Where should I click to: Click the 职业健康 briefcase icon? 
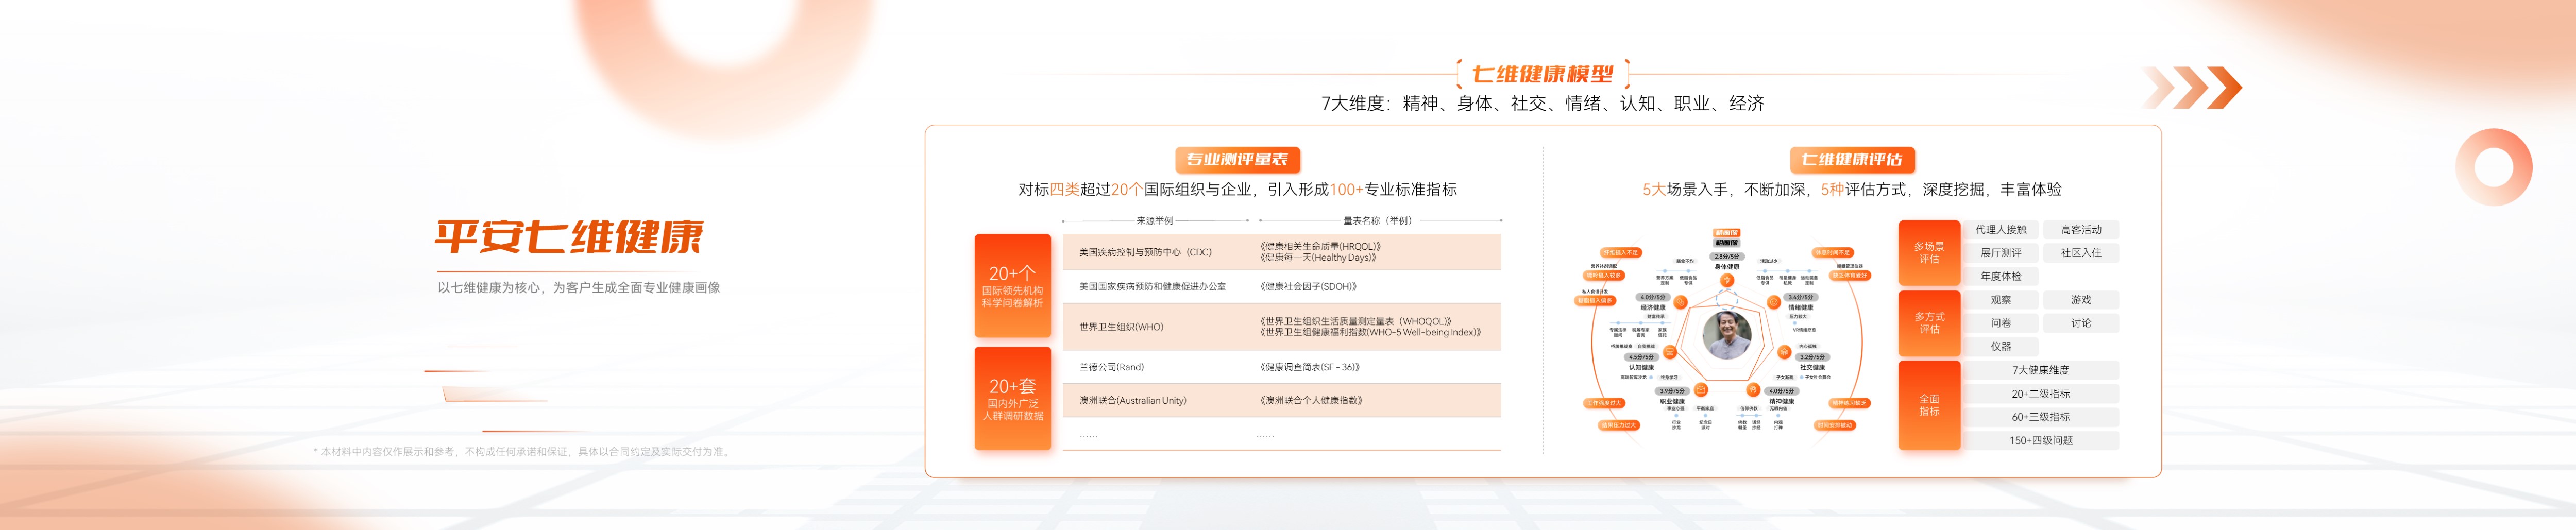point(1701,389)
